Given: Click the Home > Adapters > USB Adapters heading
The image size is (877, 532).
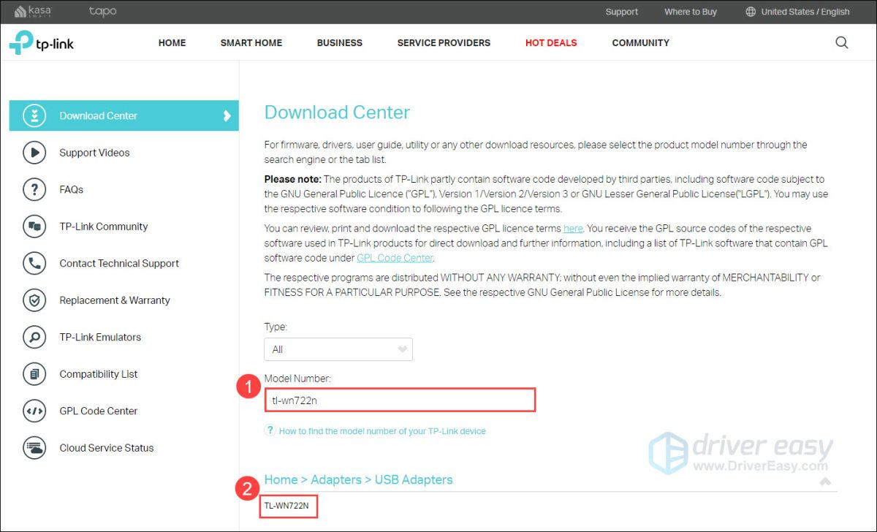Looking at the screenshot, I should (x=358, y=480).
